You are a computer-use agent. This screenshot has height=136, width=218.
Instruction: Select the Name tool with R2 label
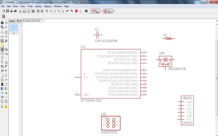click(x=2, y=62)
